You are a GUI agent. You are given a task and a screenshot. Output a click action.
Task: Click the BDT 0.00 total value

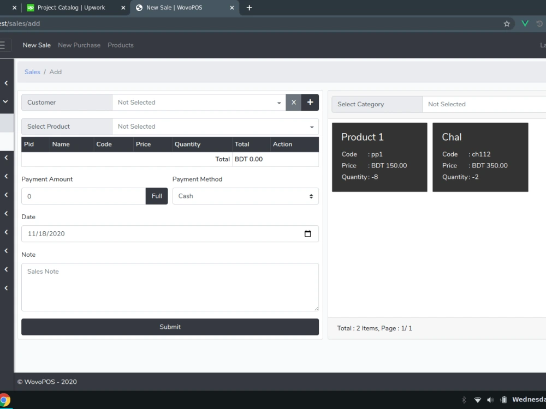[248, 159]
